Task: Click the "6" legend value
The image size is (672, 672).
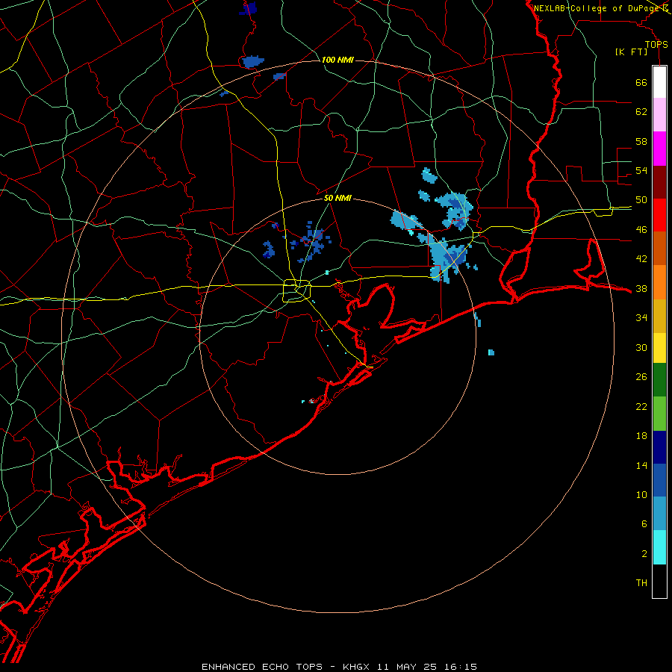Action: pos(644,524)
